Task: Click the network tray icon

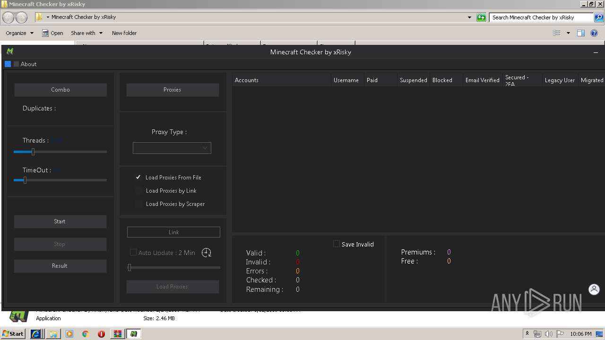Action: (537, 334)
